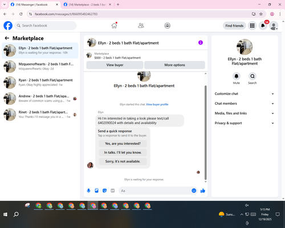Go to the Home feed icon
The height and width of the screenshot is (228, 285).
[114, 26]
